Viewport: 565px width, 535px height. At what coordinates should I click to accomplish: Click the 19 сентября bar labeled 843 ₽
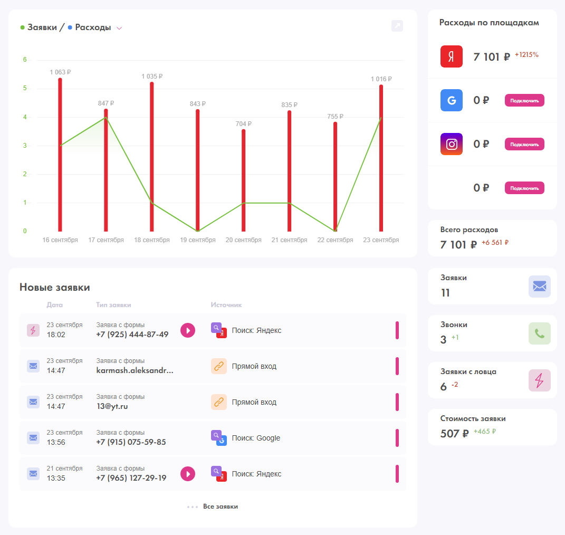tap(197, 170)
